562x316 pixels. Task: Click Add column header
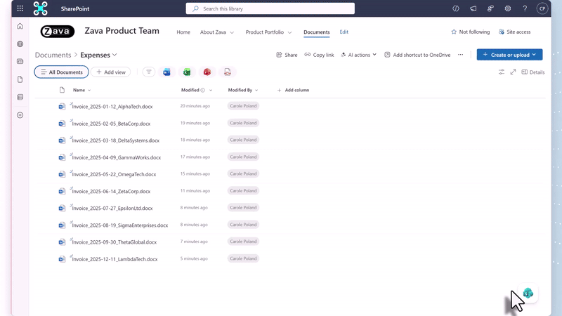tap(293, 90)
